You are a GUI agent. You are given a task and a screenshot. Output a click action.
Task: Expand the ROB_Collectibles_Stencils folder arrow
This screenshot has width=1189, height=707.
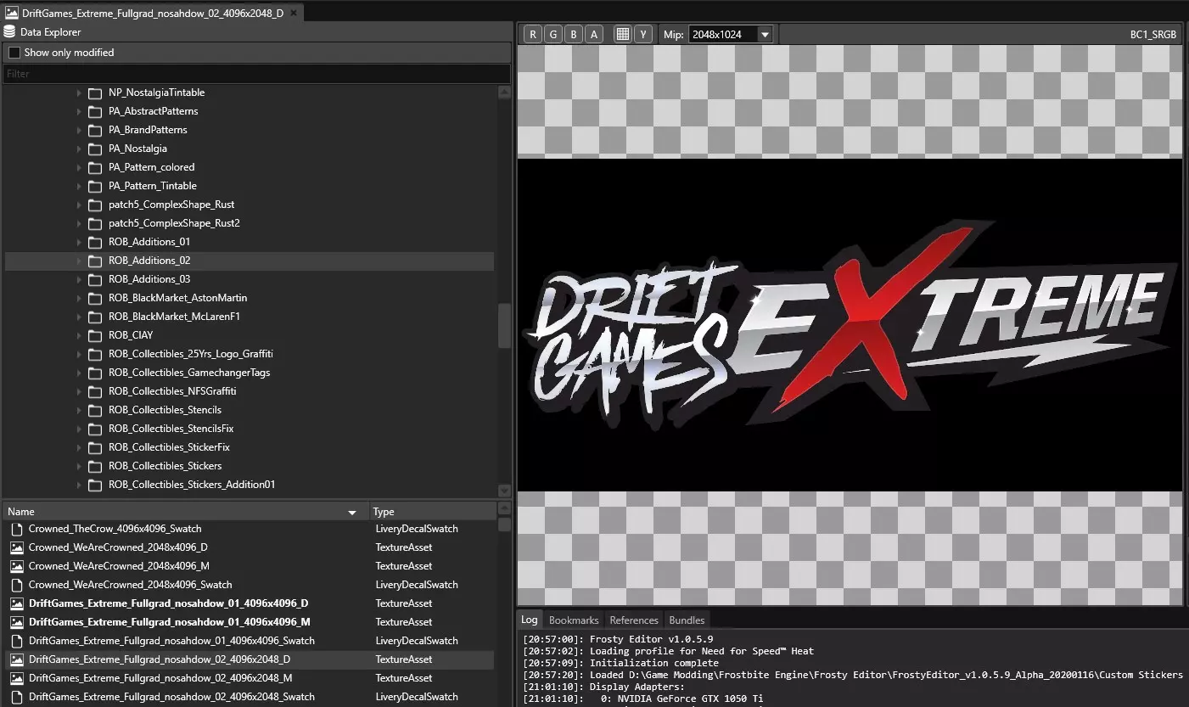coord(79,410)
